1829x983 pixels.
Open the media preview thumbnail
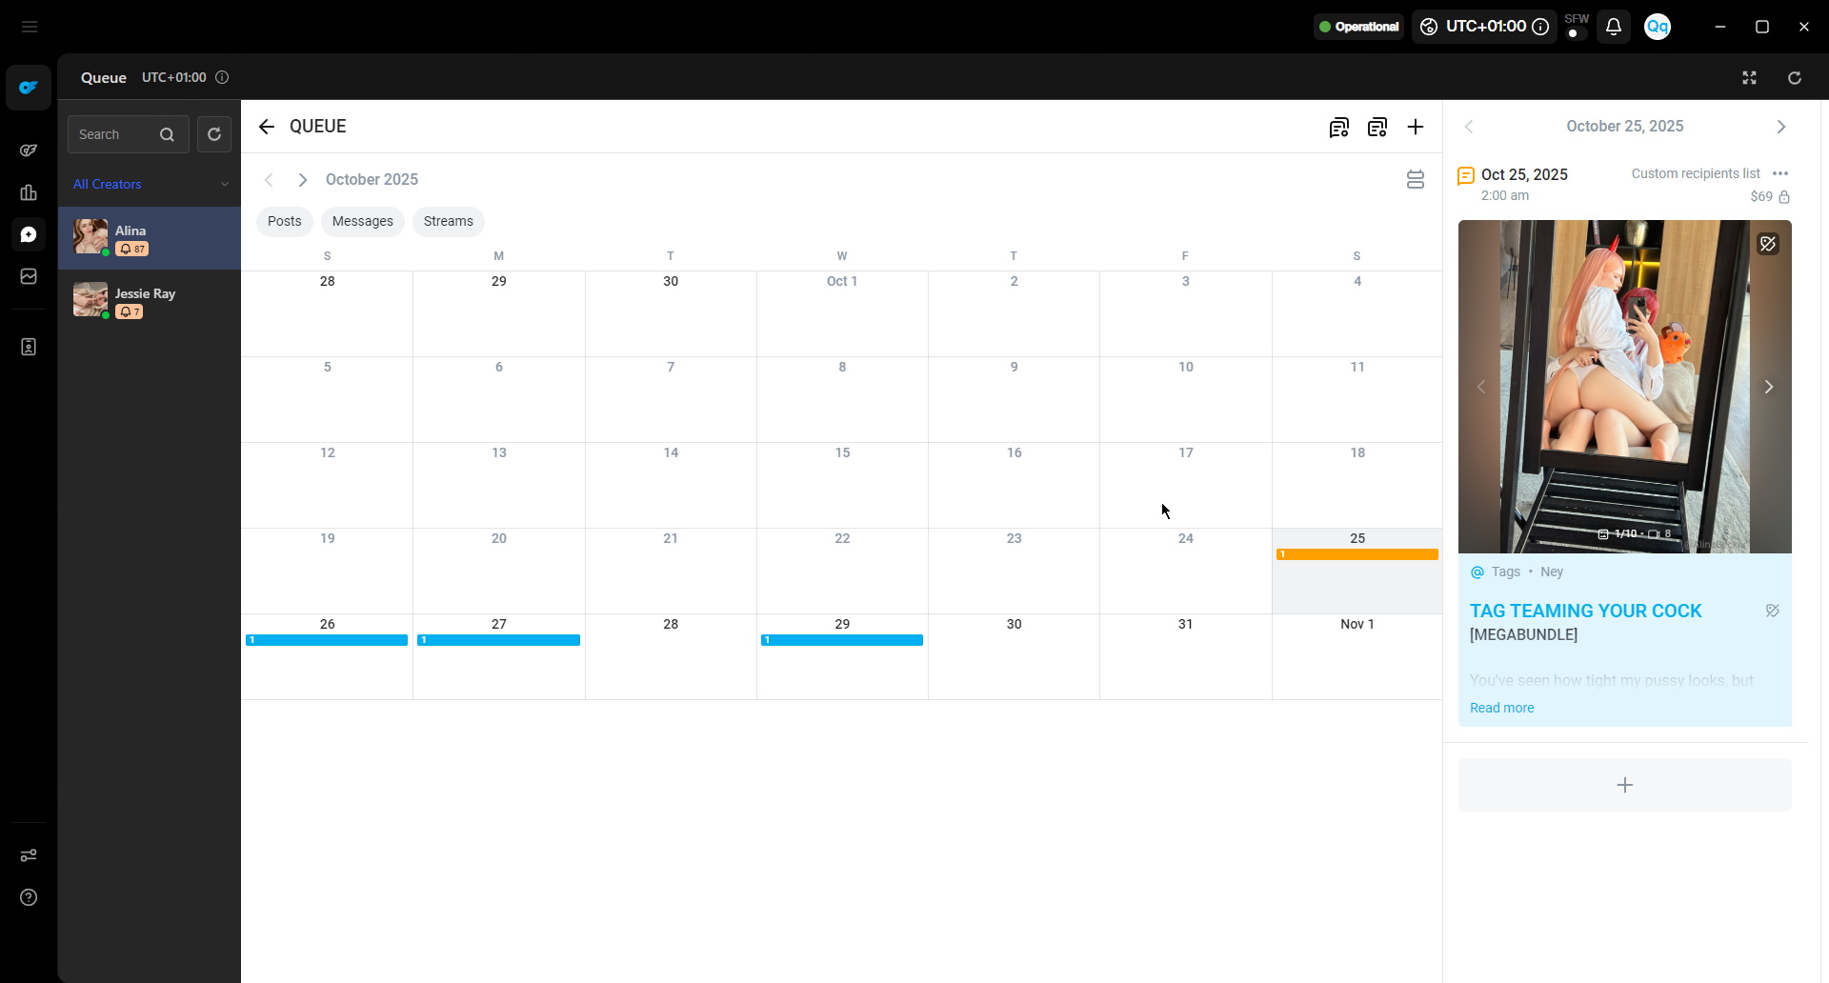[1625, 387]
